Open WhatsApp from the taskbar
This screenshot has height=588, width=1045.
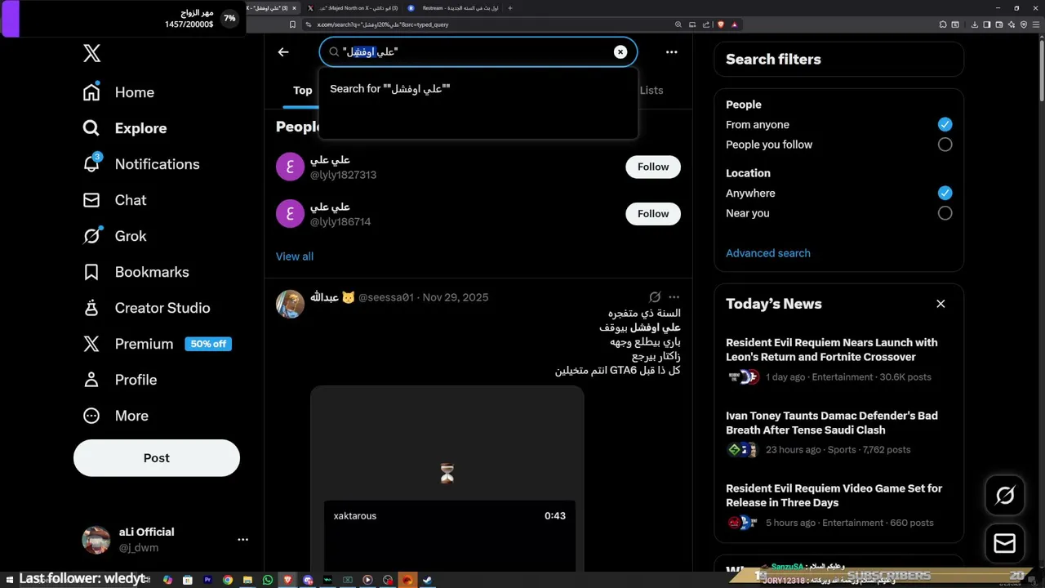click(268, 580)
